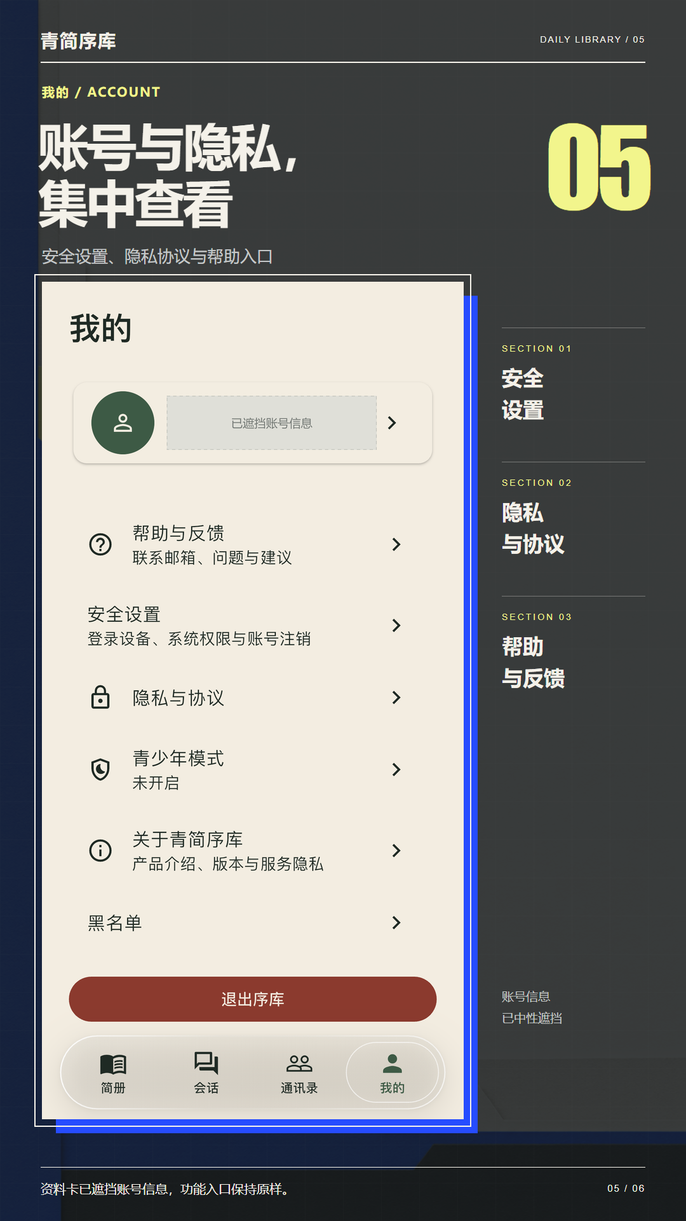
Task: Click subtitle 产品介绍、版本与服务隐私
Action: [x=227, y=864]
